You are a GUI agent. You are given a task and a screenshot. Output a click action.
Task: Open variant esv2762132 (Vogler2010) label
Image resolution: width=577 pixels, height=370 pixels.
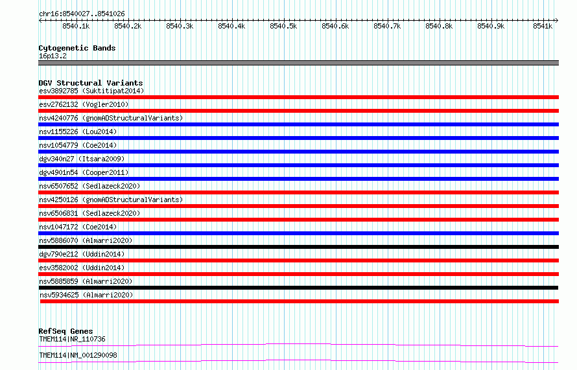[84, 104]
